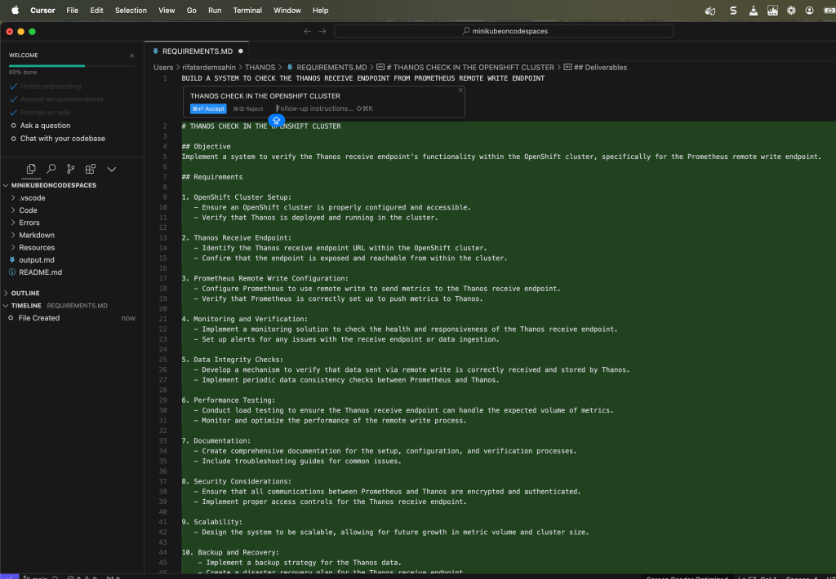
Task: Close the inline edit prompt box
Action: pyautogui.click(x=460, y=90)
